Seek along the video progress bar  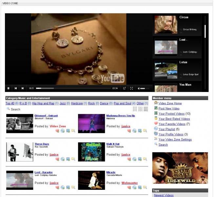pos(73,88)
